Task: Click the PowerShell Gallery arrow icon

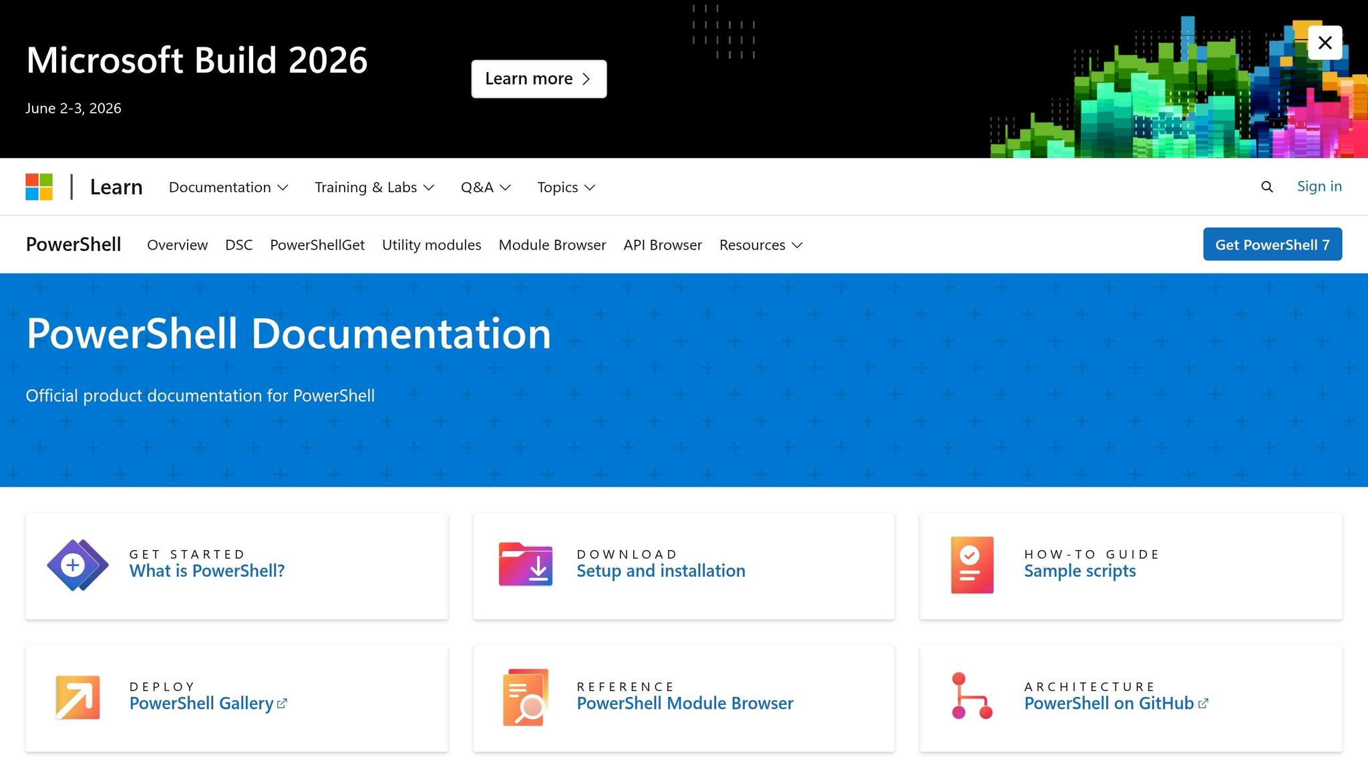Action: click(77, 698)
